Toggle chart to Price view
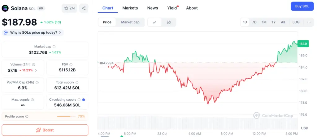The image size is (317, 137). [107, 22]
